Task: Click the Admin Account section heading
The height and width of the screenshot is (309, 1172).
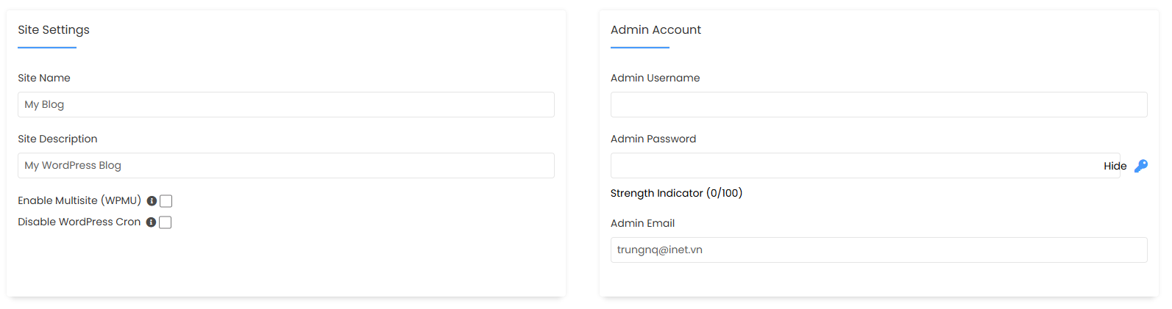Action: pyautogui.click(x=656, y=29)
